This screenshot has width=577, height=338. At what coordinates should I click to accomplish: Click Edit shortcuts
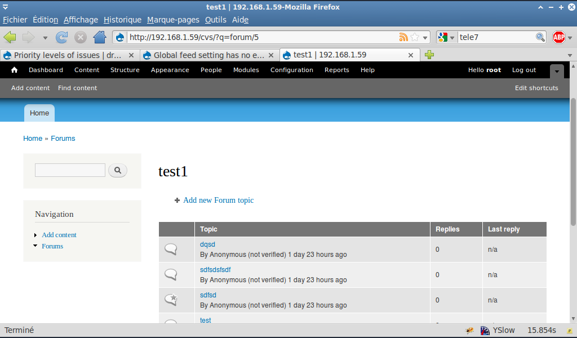click(x=536, y=88)
